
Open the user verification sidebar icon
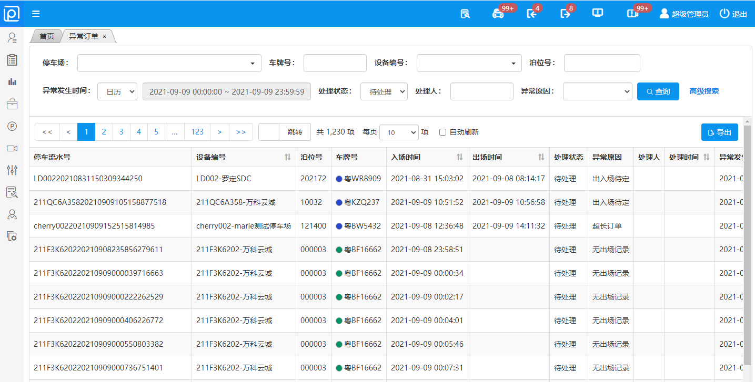12,214
